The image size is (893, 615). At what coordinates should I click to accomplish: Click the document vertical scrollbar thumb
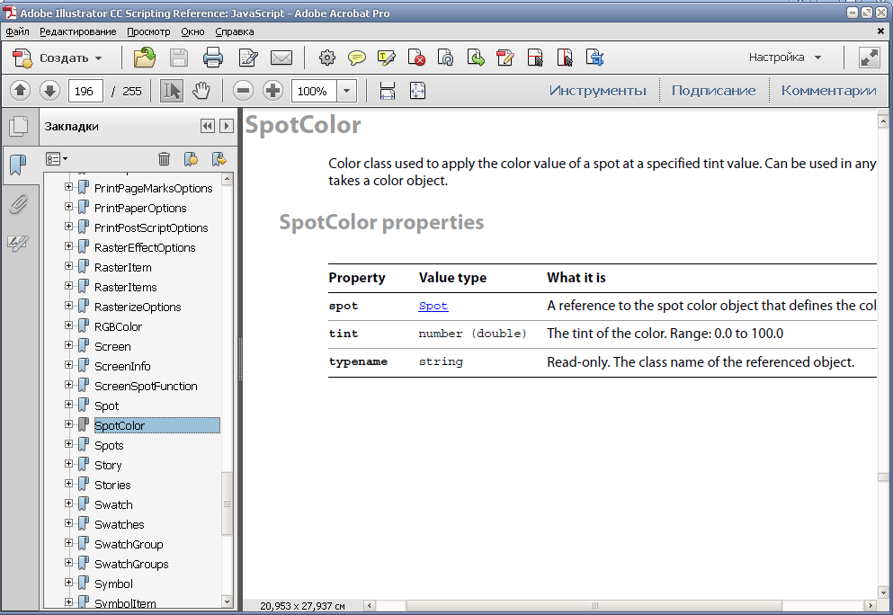883,477
